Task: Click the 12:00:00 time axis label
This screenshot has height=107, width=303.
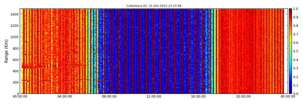Action: click(154, 96)
